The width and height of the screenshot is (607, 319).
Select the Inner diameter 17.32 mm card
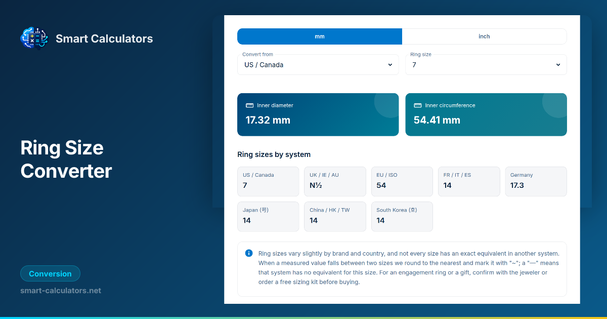click(318, 114)
